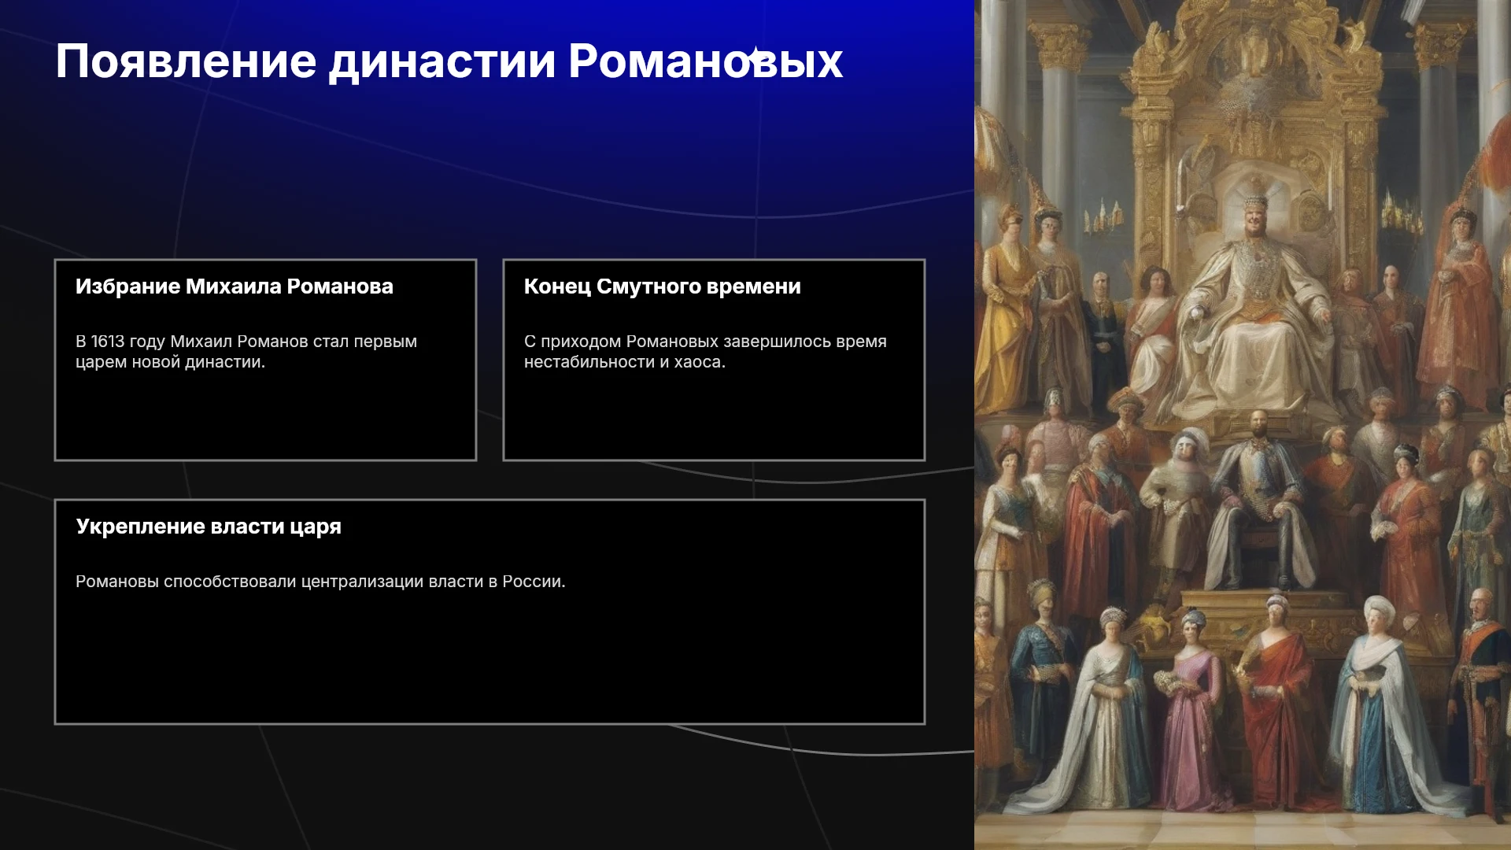
Task: Click the woman in the pink-purple gown
Action: 1191,708
